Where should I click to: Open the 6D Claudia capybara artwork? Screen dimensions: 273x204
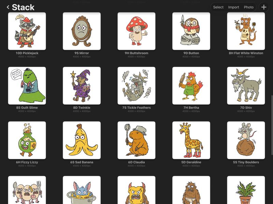[136, 140]
